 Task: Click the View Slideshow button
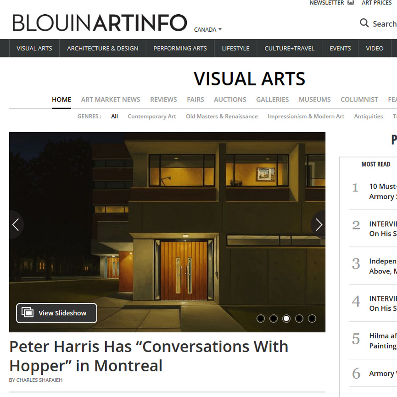(56, 313)
